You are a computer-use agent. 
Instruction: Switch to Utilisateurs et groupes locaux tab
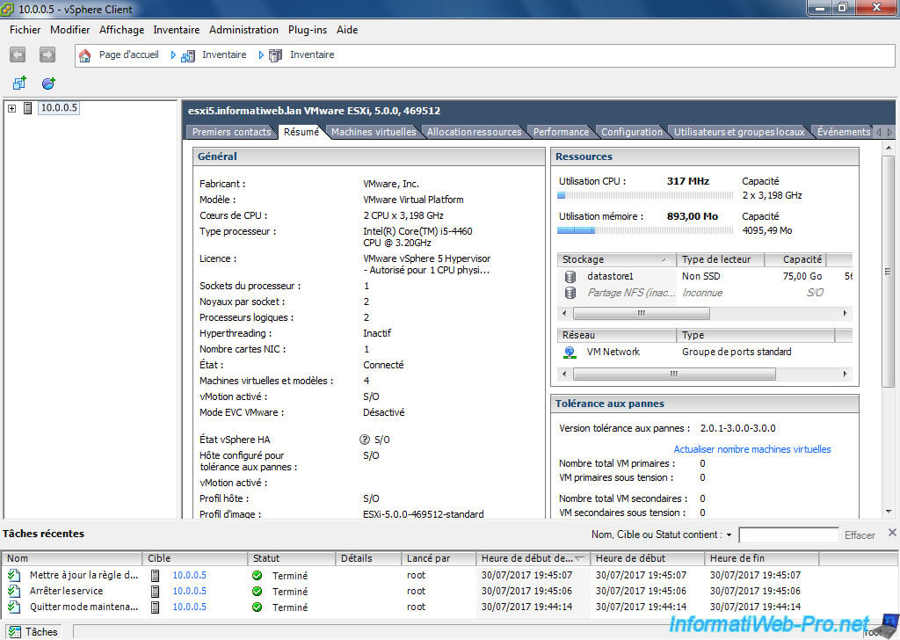(738, 132)
